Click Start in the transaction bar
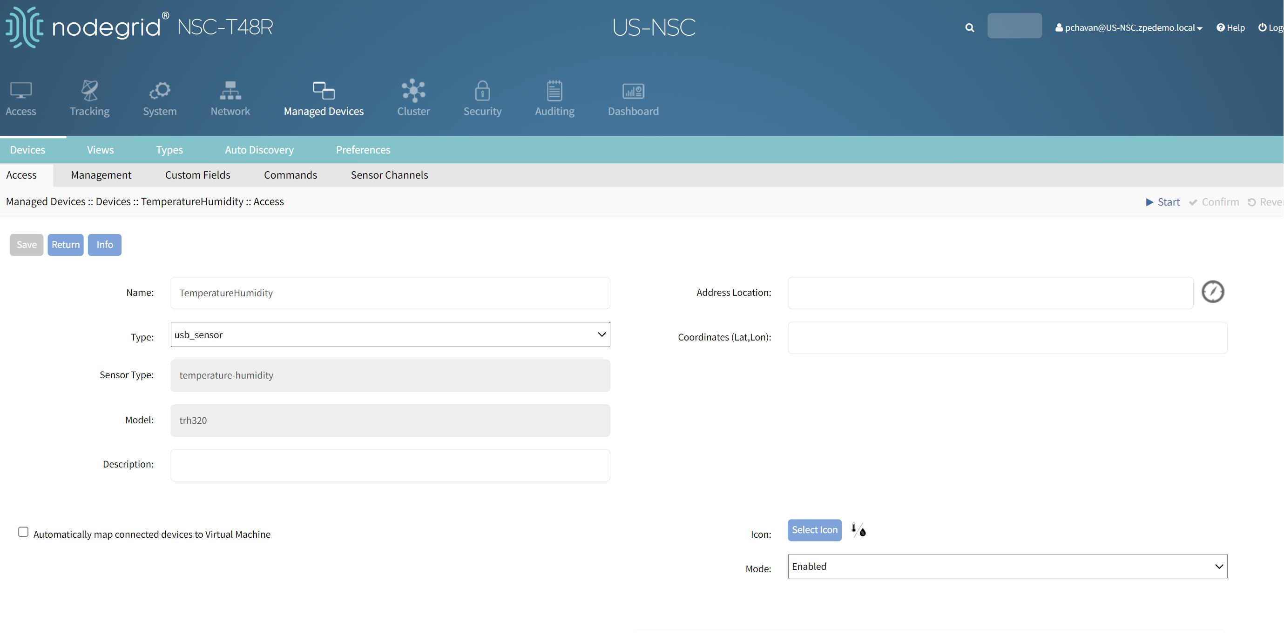Viewport: 1284px width, 641px height. pos(1162,202)
